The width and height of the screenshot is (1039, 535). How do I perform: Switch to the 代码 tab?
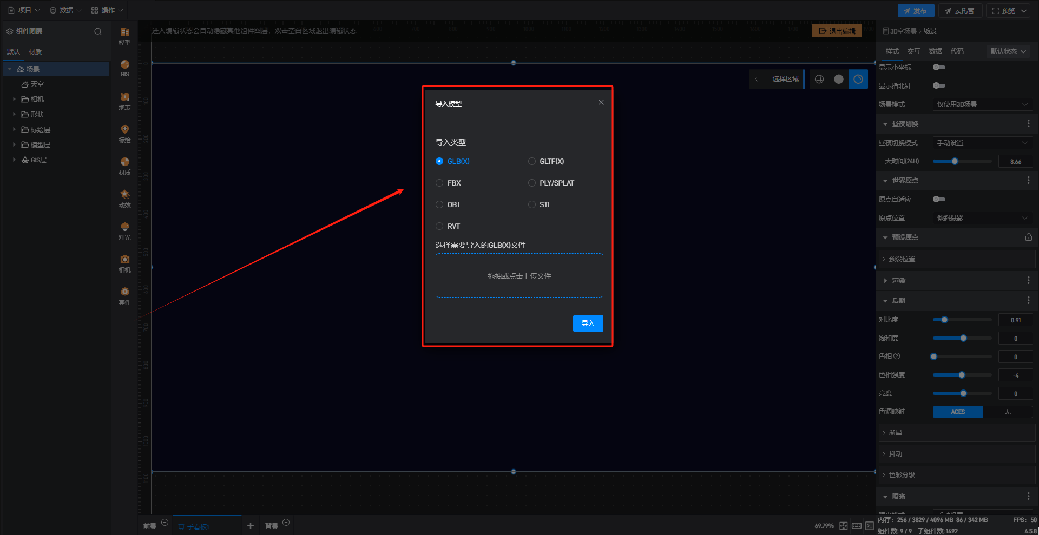pos(957,51)
